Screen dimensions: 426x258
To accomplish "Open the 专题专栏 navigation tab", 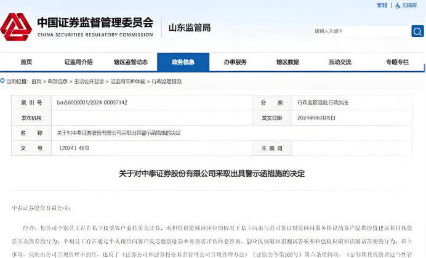I will 397,62.
